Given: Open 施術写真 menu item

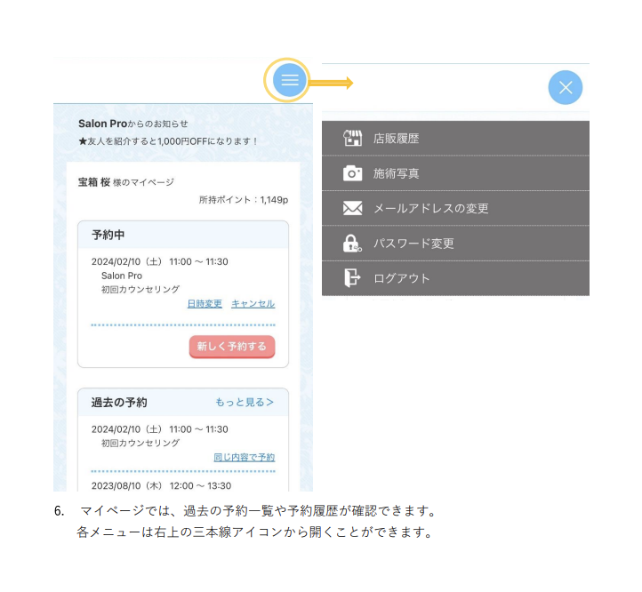Looking at the screenshot, I should click(x=455, y=173).
